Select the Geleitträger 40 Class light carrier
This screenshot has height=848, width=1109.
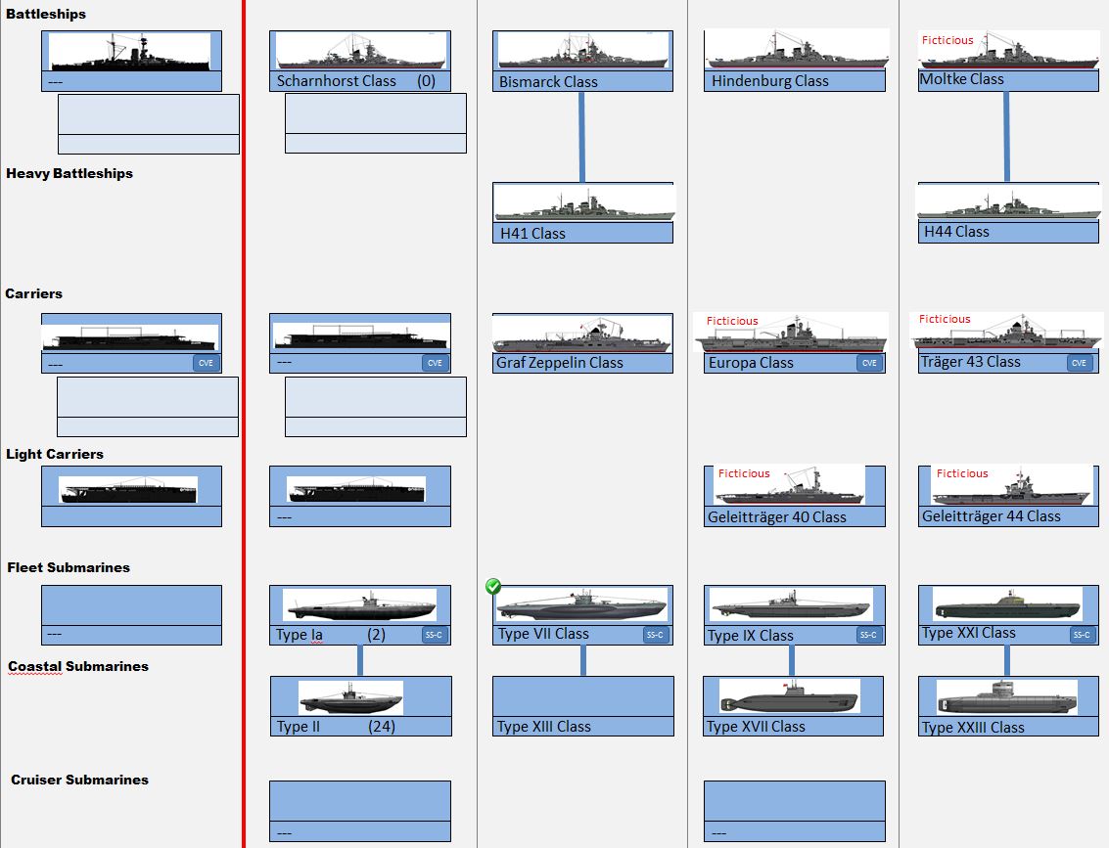(794, 497)
